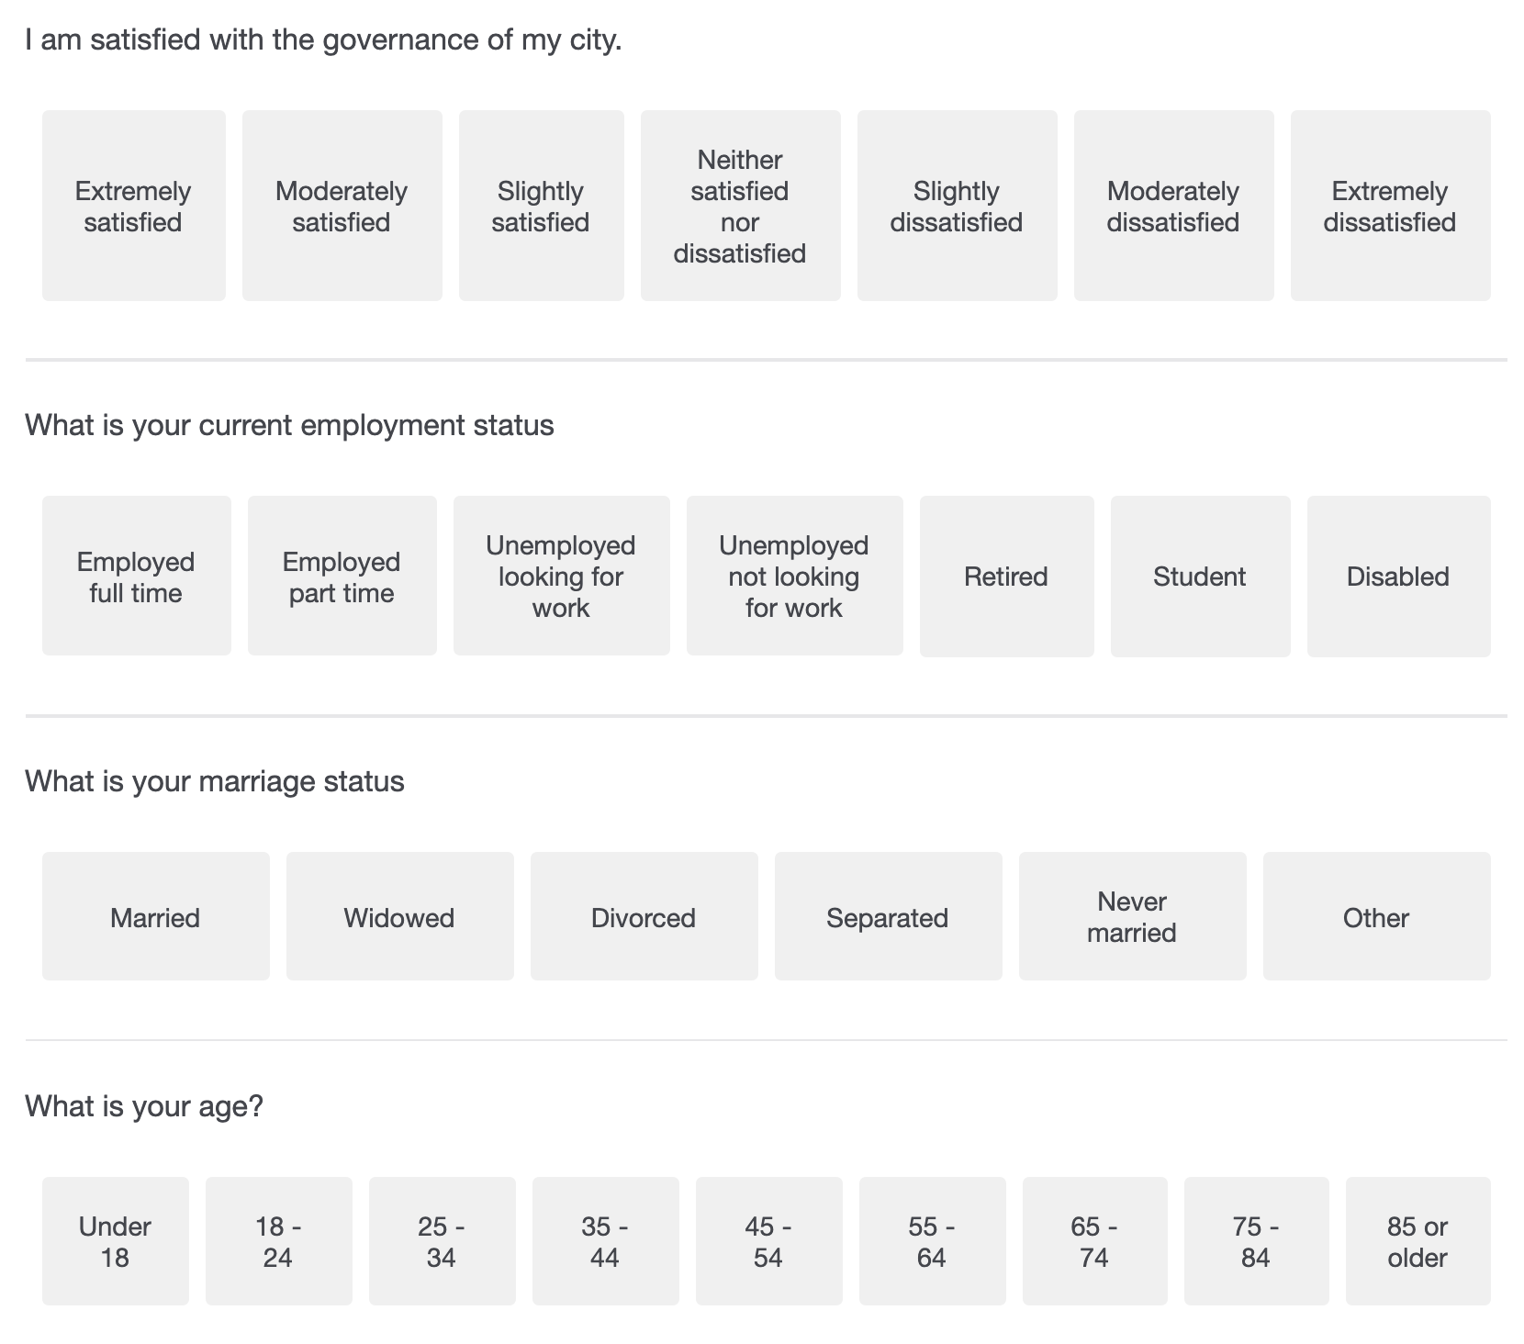Pick "Neither satisfied nor dissatisfied" answer
This screenshot has height=1344, width=1524.
pos(740,206)
